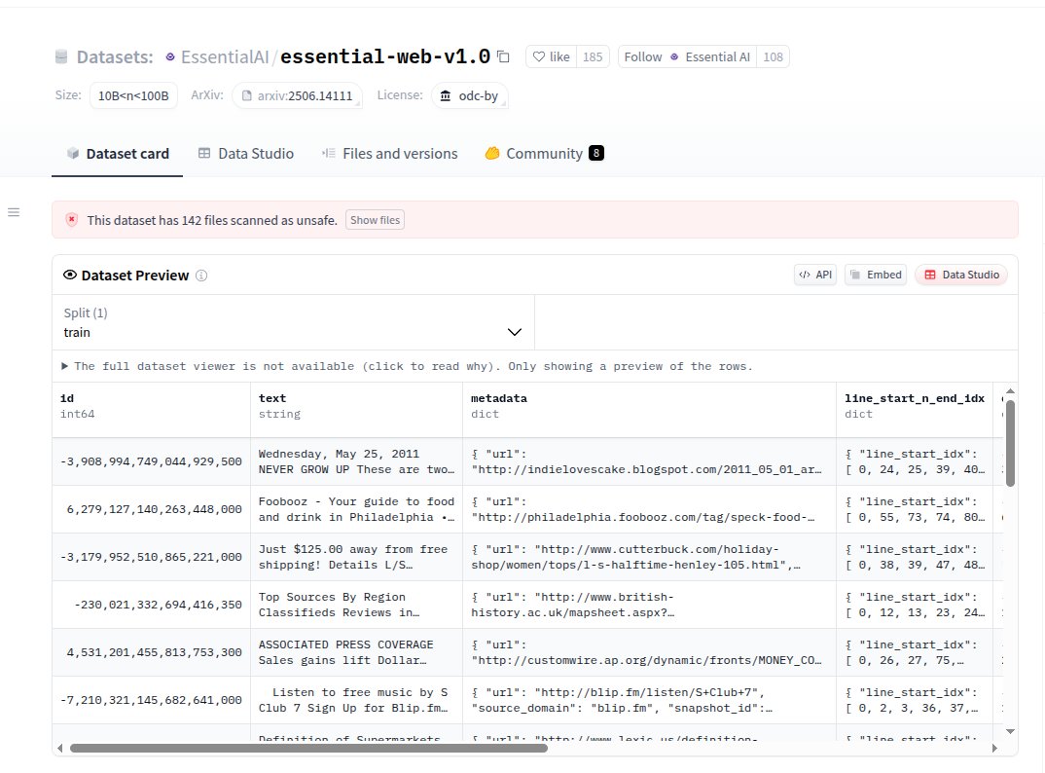Open line_start_idx cell starting 0, 24, 25
The width and height of the screenshot is (1045, 773).
[x=915, y=461]
